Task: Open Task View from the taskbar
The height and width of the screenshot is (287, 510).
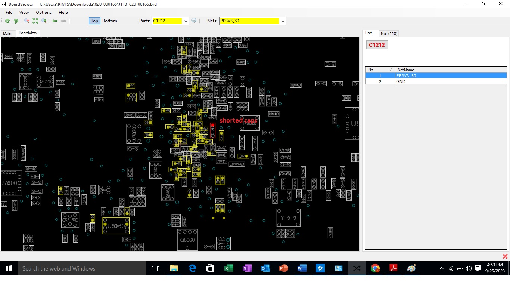Action: (155, 268)
